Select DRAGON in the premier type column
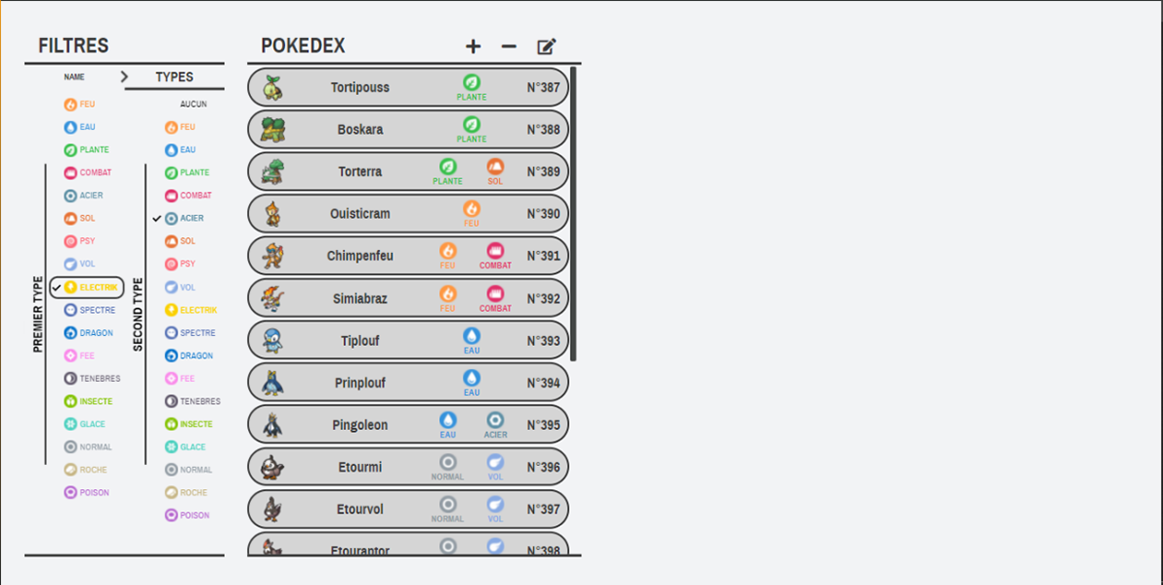1163x585 pixels. [88, 333]
